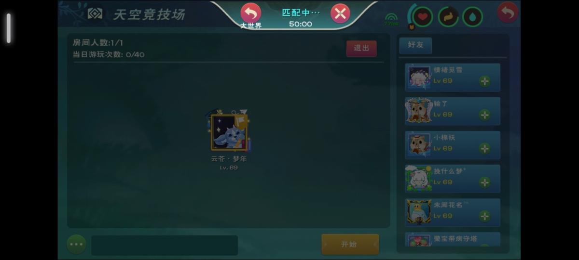The height and width of the screenshot is (260, 579).
Task: Start the match with 开始 button
Action: [350, 244]
